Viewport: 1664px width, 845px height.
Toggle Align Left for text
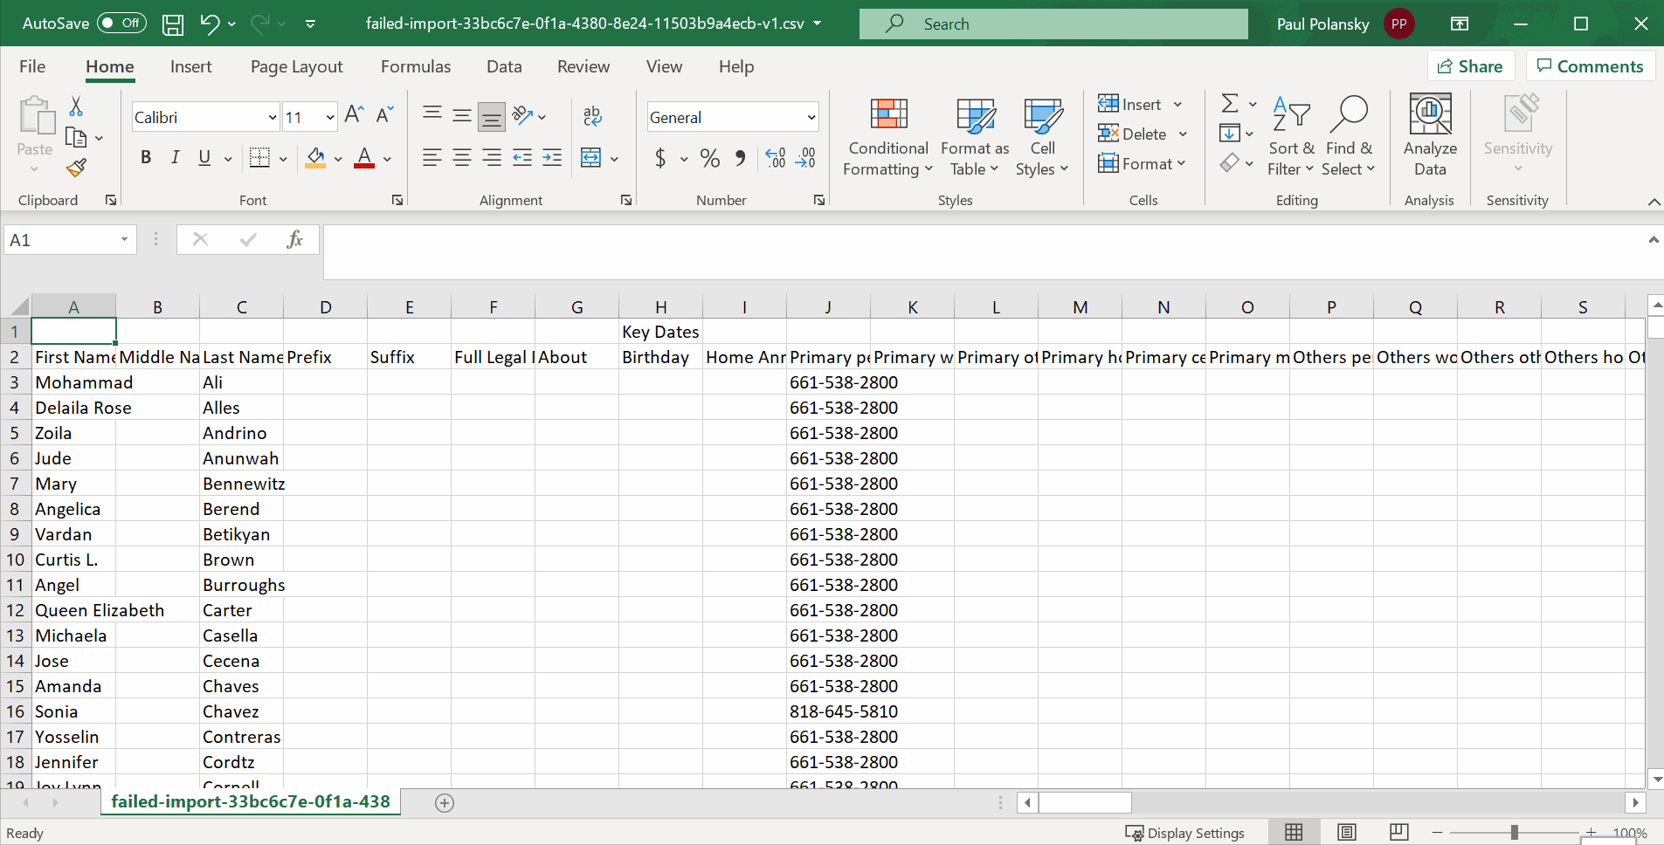(x=432, y=158)
